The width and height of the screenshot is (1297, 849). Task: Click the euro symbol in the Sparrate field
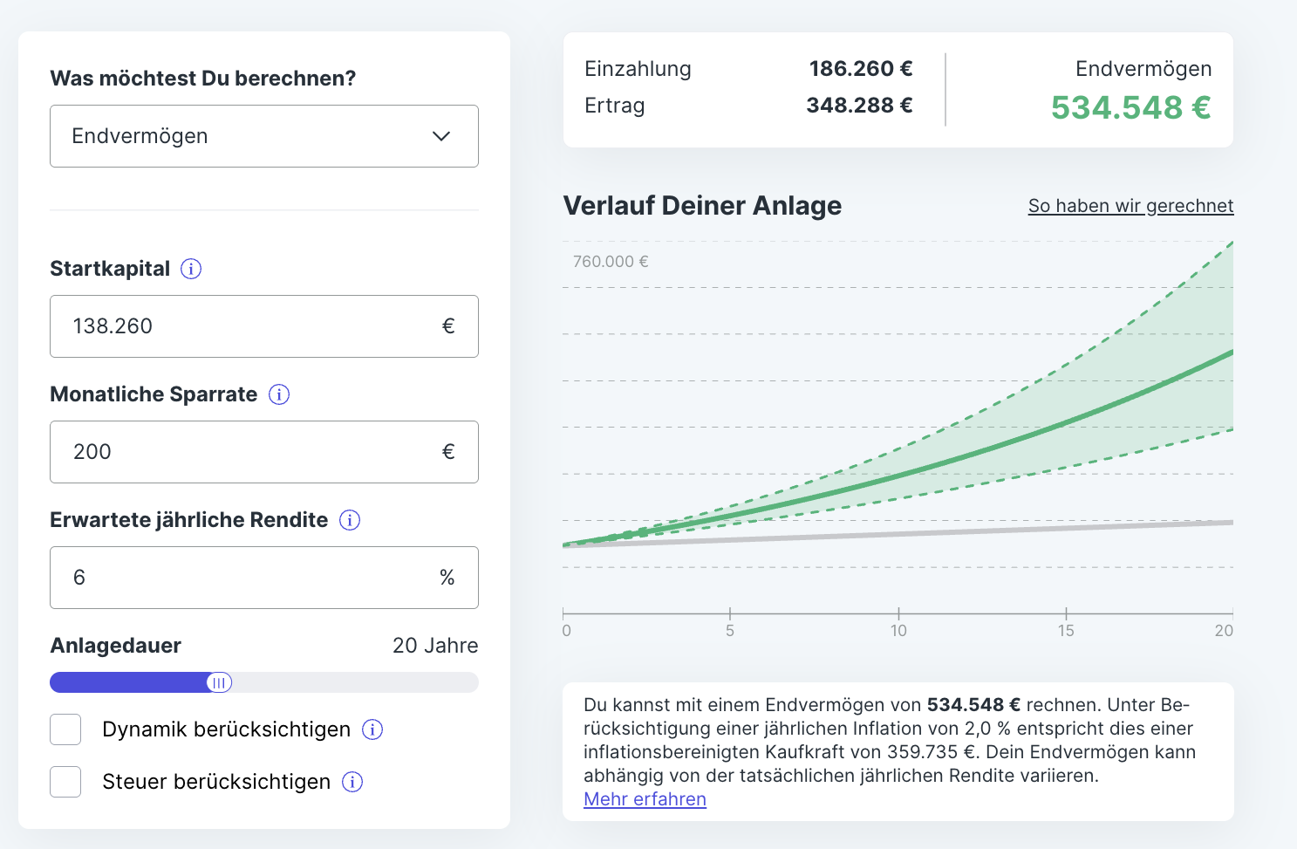point(448,452)
